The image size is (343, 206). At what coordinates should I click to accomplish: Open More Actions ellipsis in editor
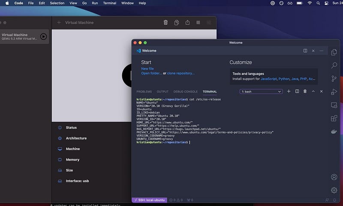(x=321, y=51)
